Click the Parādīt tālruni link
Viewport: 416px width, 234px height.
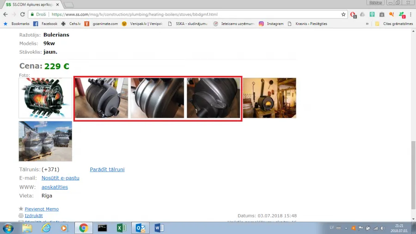point(107,169)
